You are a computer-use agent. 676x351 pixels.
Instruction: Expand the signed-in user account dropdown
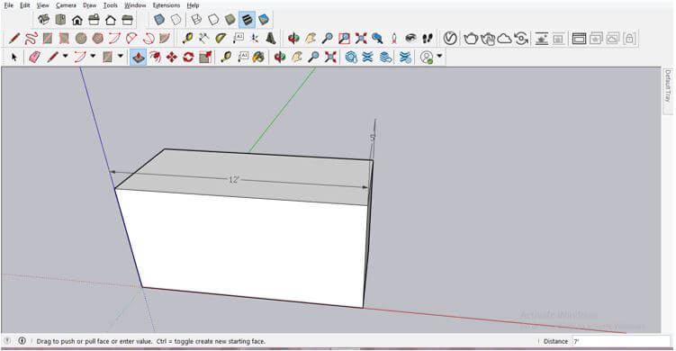(440, 56)
